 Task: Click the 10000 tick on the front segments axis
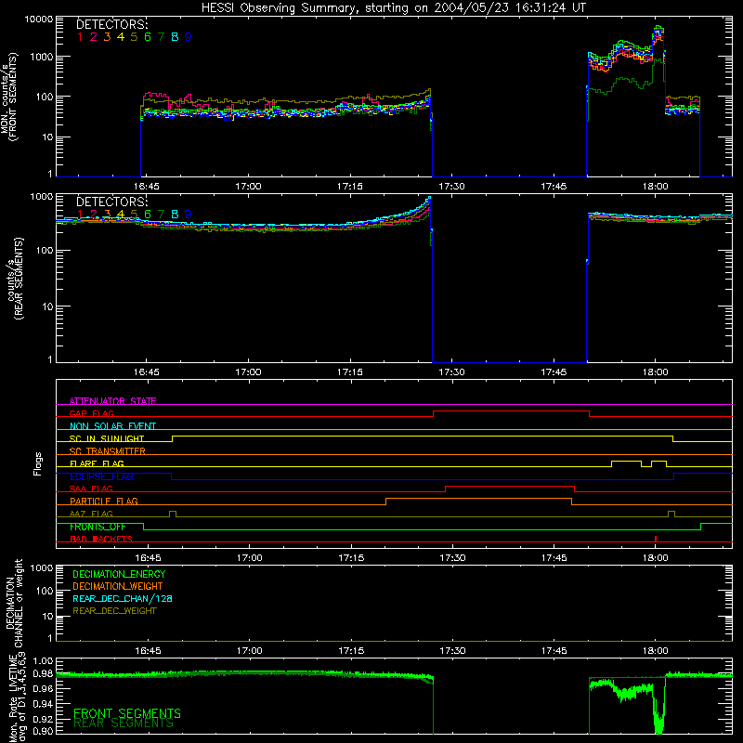pos(38,20)
